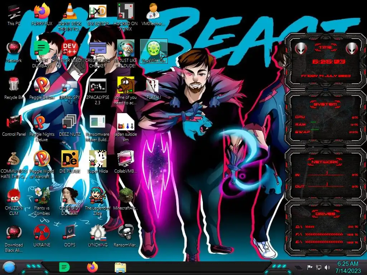Select the Santa icon BE JUST LIKE THE DUDE!
367x275 pixels.
click(125, 54)
